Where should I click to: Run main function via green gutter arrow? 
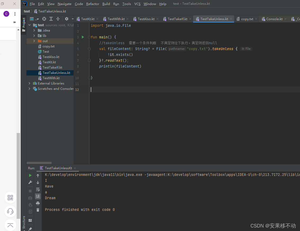pos(83,37)
